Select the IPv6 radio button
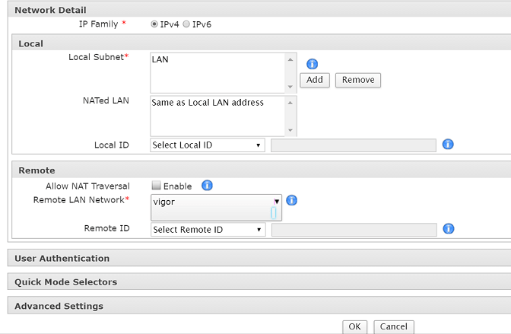 186,24
